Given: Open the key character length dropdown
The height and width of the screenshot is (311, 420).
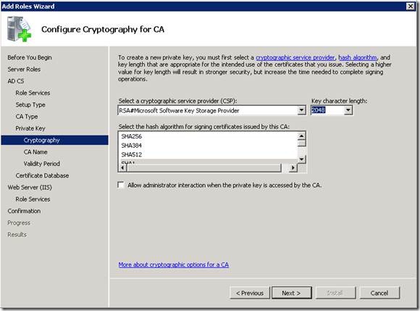Looking at the screenshot, I should [x=348, y=110].
